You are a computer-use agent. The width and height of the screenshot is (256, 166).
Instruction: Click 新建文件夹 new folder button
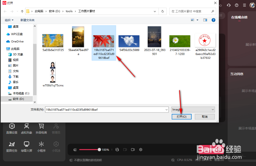[x=28, y=20]
